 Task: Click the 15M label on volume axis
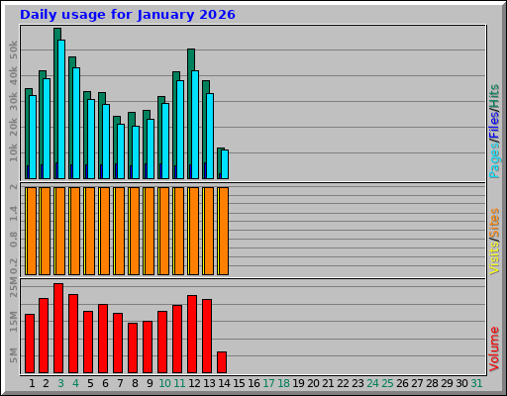tap(13, 322)
